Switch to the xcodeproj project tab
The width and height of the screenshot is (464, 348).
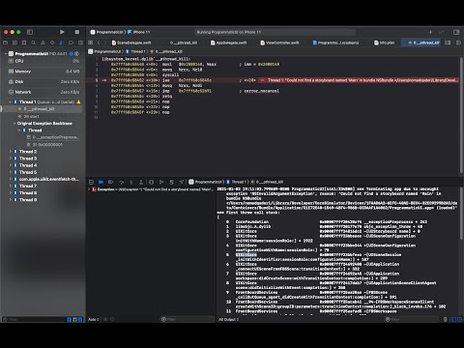(x=335, y=43)
